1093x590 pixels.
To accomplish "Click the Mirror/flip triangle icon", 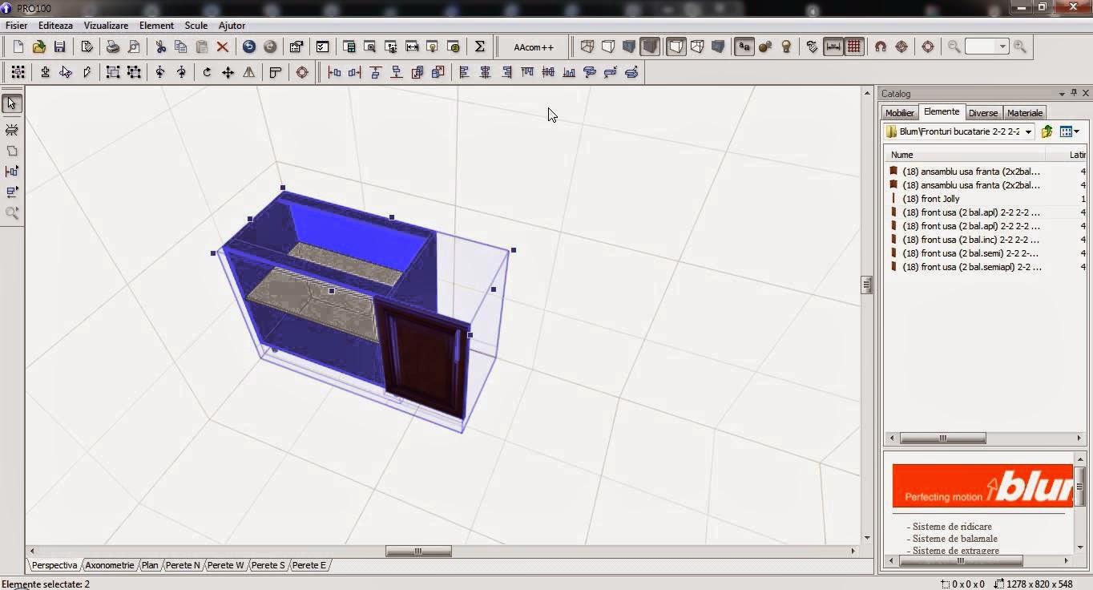I will click(x=249, y=73).
